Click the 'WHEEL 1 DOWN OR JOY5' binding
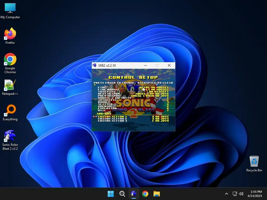This screenshot has width=267, height=200. [x=150, y=96]
